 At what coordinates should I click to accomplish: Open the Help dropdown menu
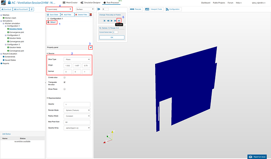(238, 3)
